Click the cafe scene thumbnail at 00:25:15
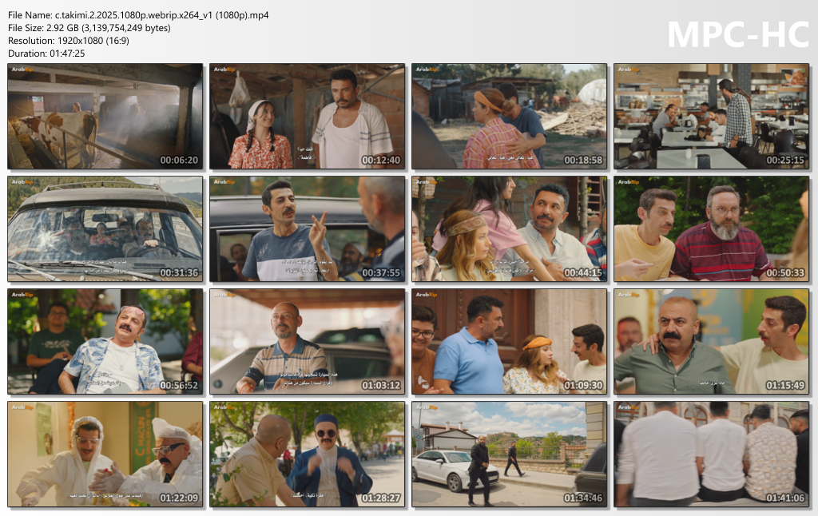 (x=712, y=117)
